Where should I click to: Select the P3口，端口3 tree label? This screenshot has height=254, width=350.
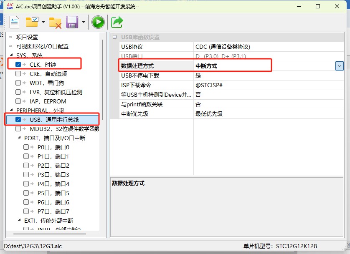coord(53,175)
